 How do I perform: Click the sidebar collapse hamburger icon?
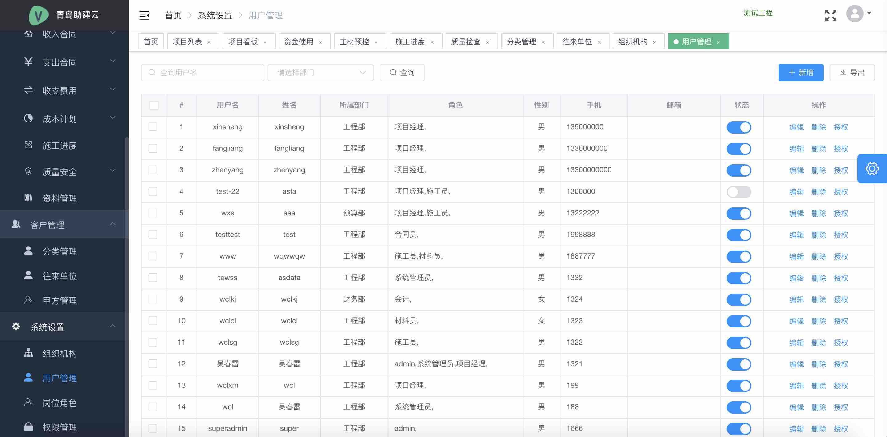(144, 15)
